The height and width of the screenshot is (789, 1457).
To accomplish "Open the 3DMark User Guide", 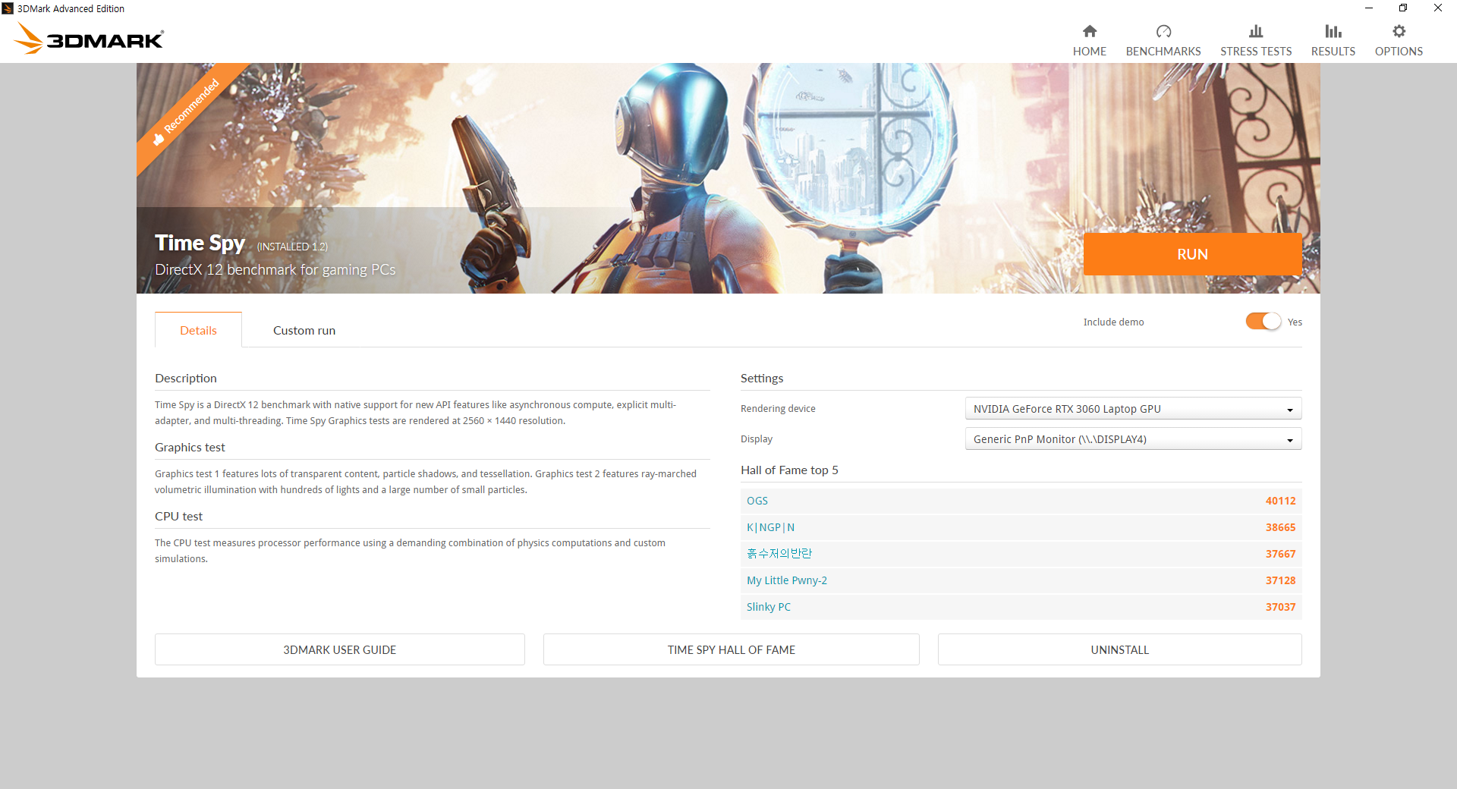I will click(340, 649).
